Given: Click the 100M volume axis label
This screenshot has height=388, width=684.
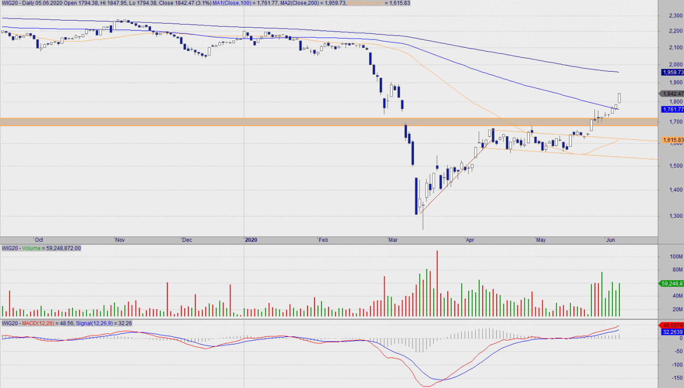Looking at the screenshot, I should click(x=676, y=256).
